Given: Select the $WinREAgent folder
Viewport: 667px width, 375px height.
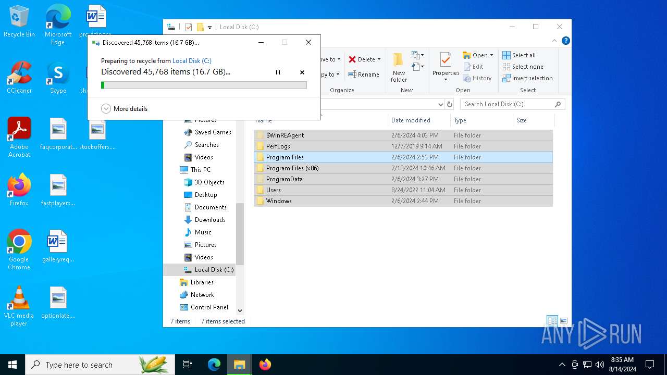Looking at the screenshot, I should pyautogui.click(x=403, y=135).
